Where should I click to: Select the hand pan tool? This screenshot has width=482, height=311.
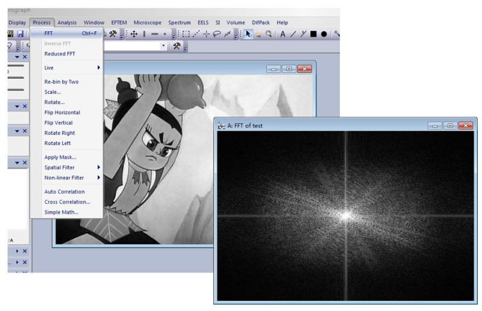[258, 34]
